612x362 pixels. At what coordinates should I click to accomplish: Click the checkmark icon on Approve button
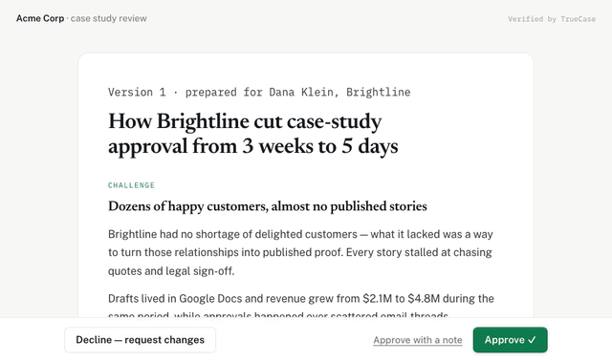pos(532,340)
